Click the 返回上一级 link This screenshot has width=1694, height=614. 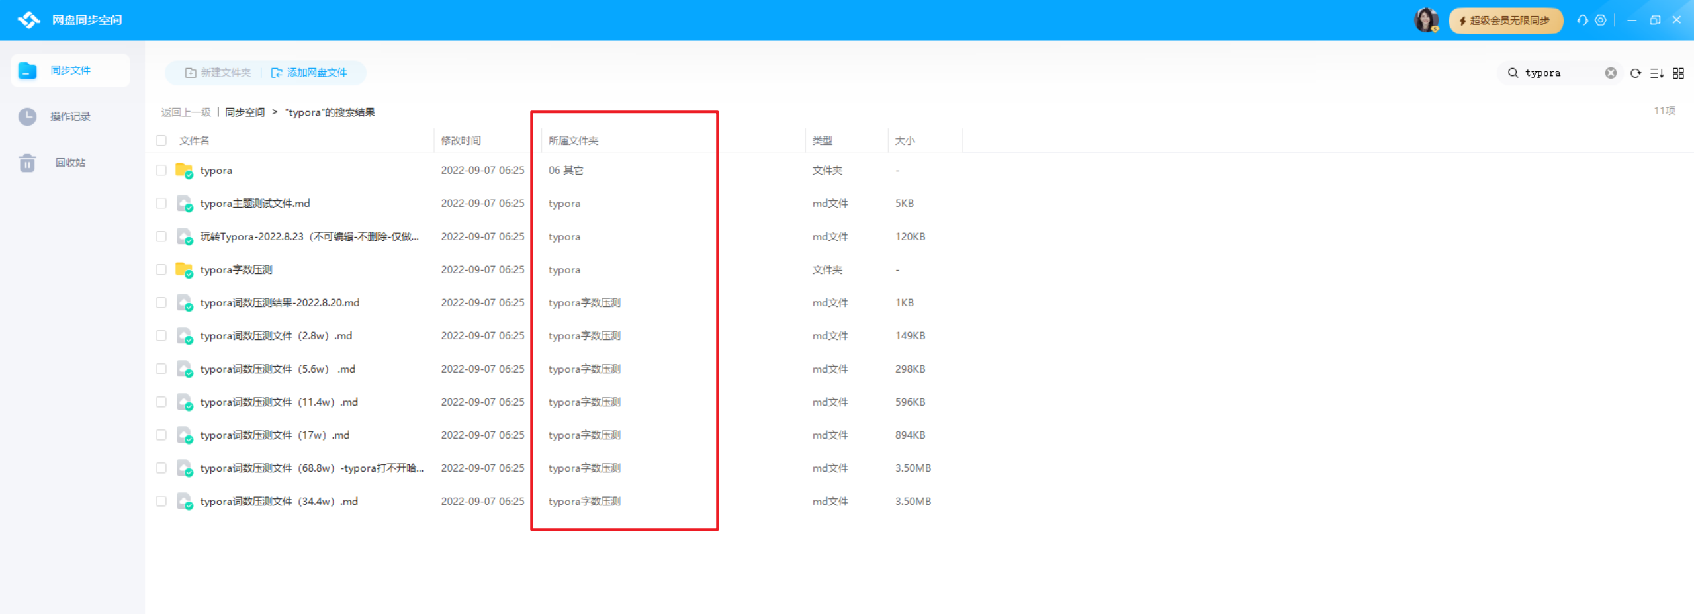(186, 112)
